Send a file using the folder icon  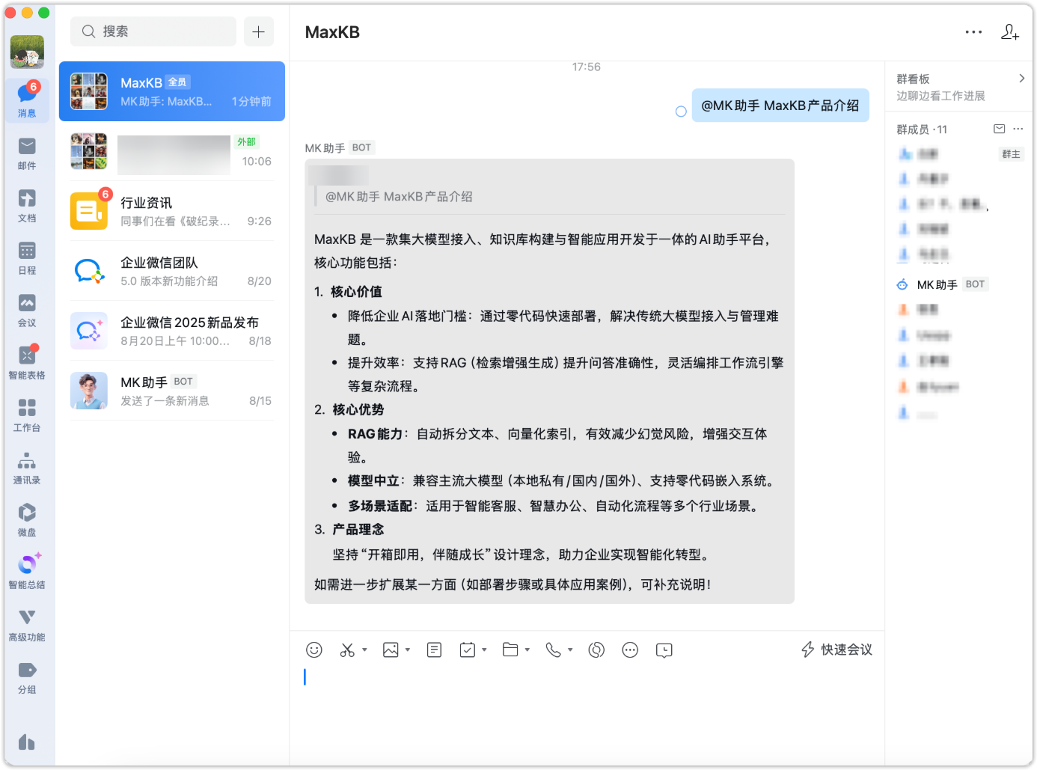coord(511,650)
